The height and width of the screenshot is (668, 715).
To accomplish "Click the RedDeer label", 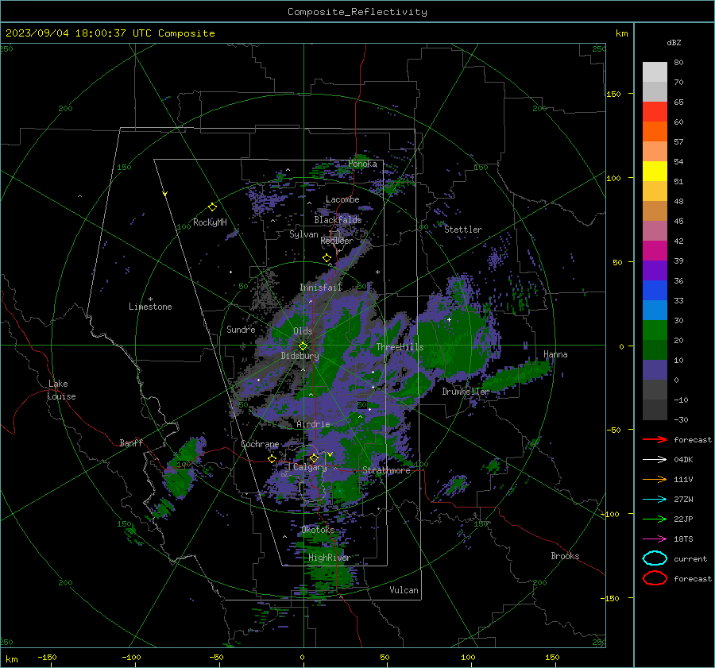I will pos(337,241).
